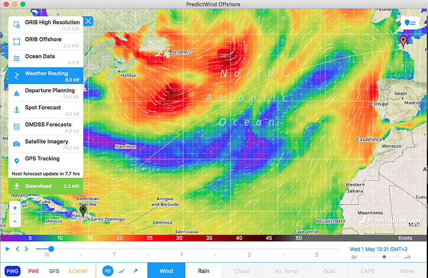
Task: Click the red destination marker pin
Action: tap(403, 42)
